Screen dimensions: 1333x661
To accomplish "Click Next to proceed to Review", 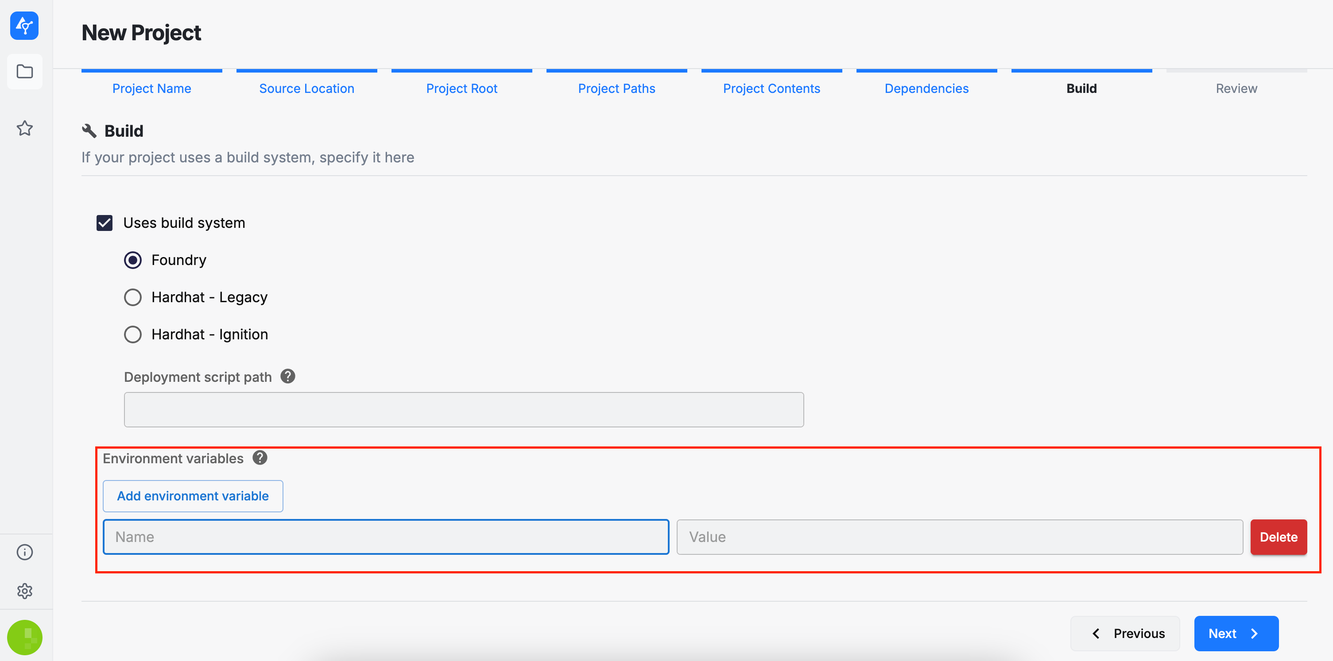I will [x=1235, y=633].
